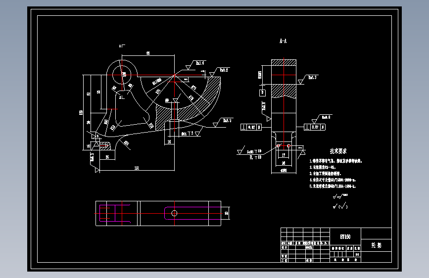This screenshot has height=278, width=429.
Task: Click the right 0.07 perpendicularity tolerance frame
Action: (315, 127)
